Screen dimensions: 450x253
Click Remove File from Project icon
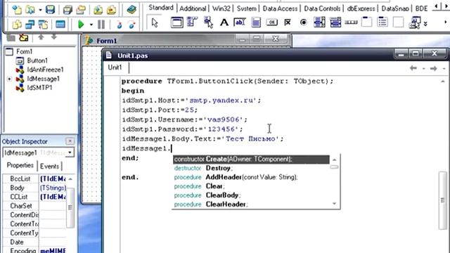[111, 10]
